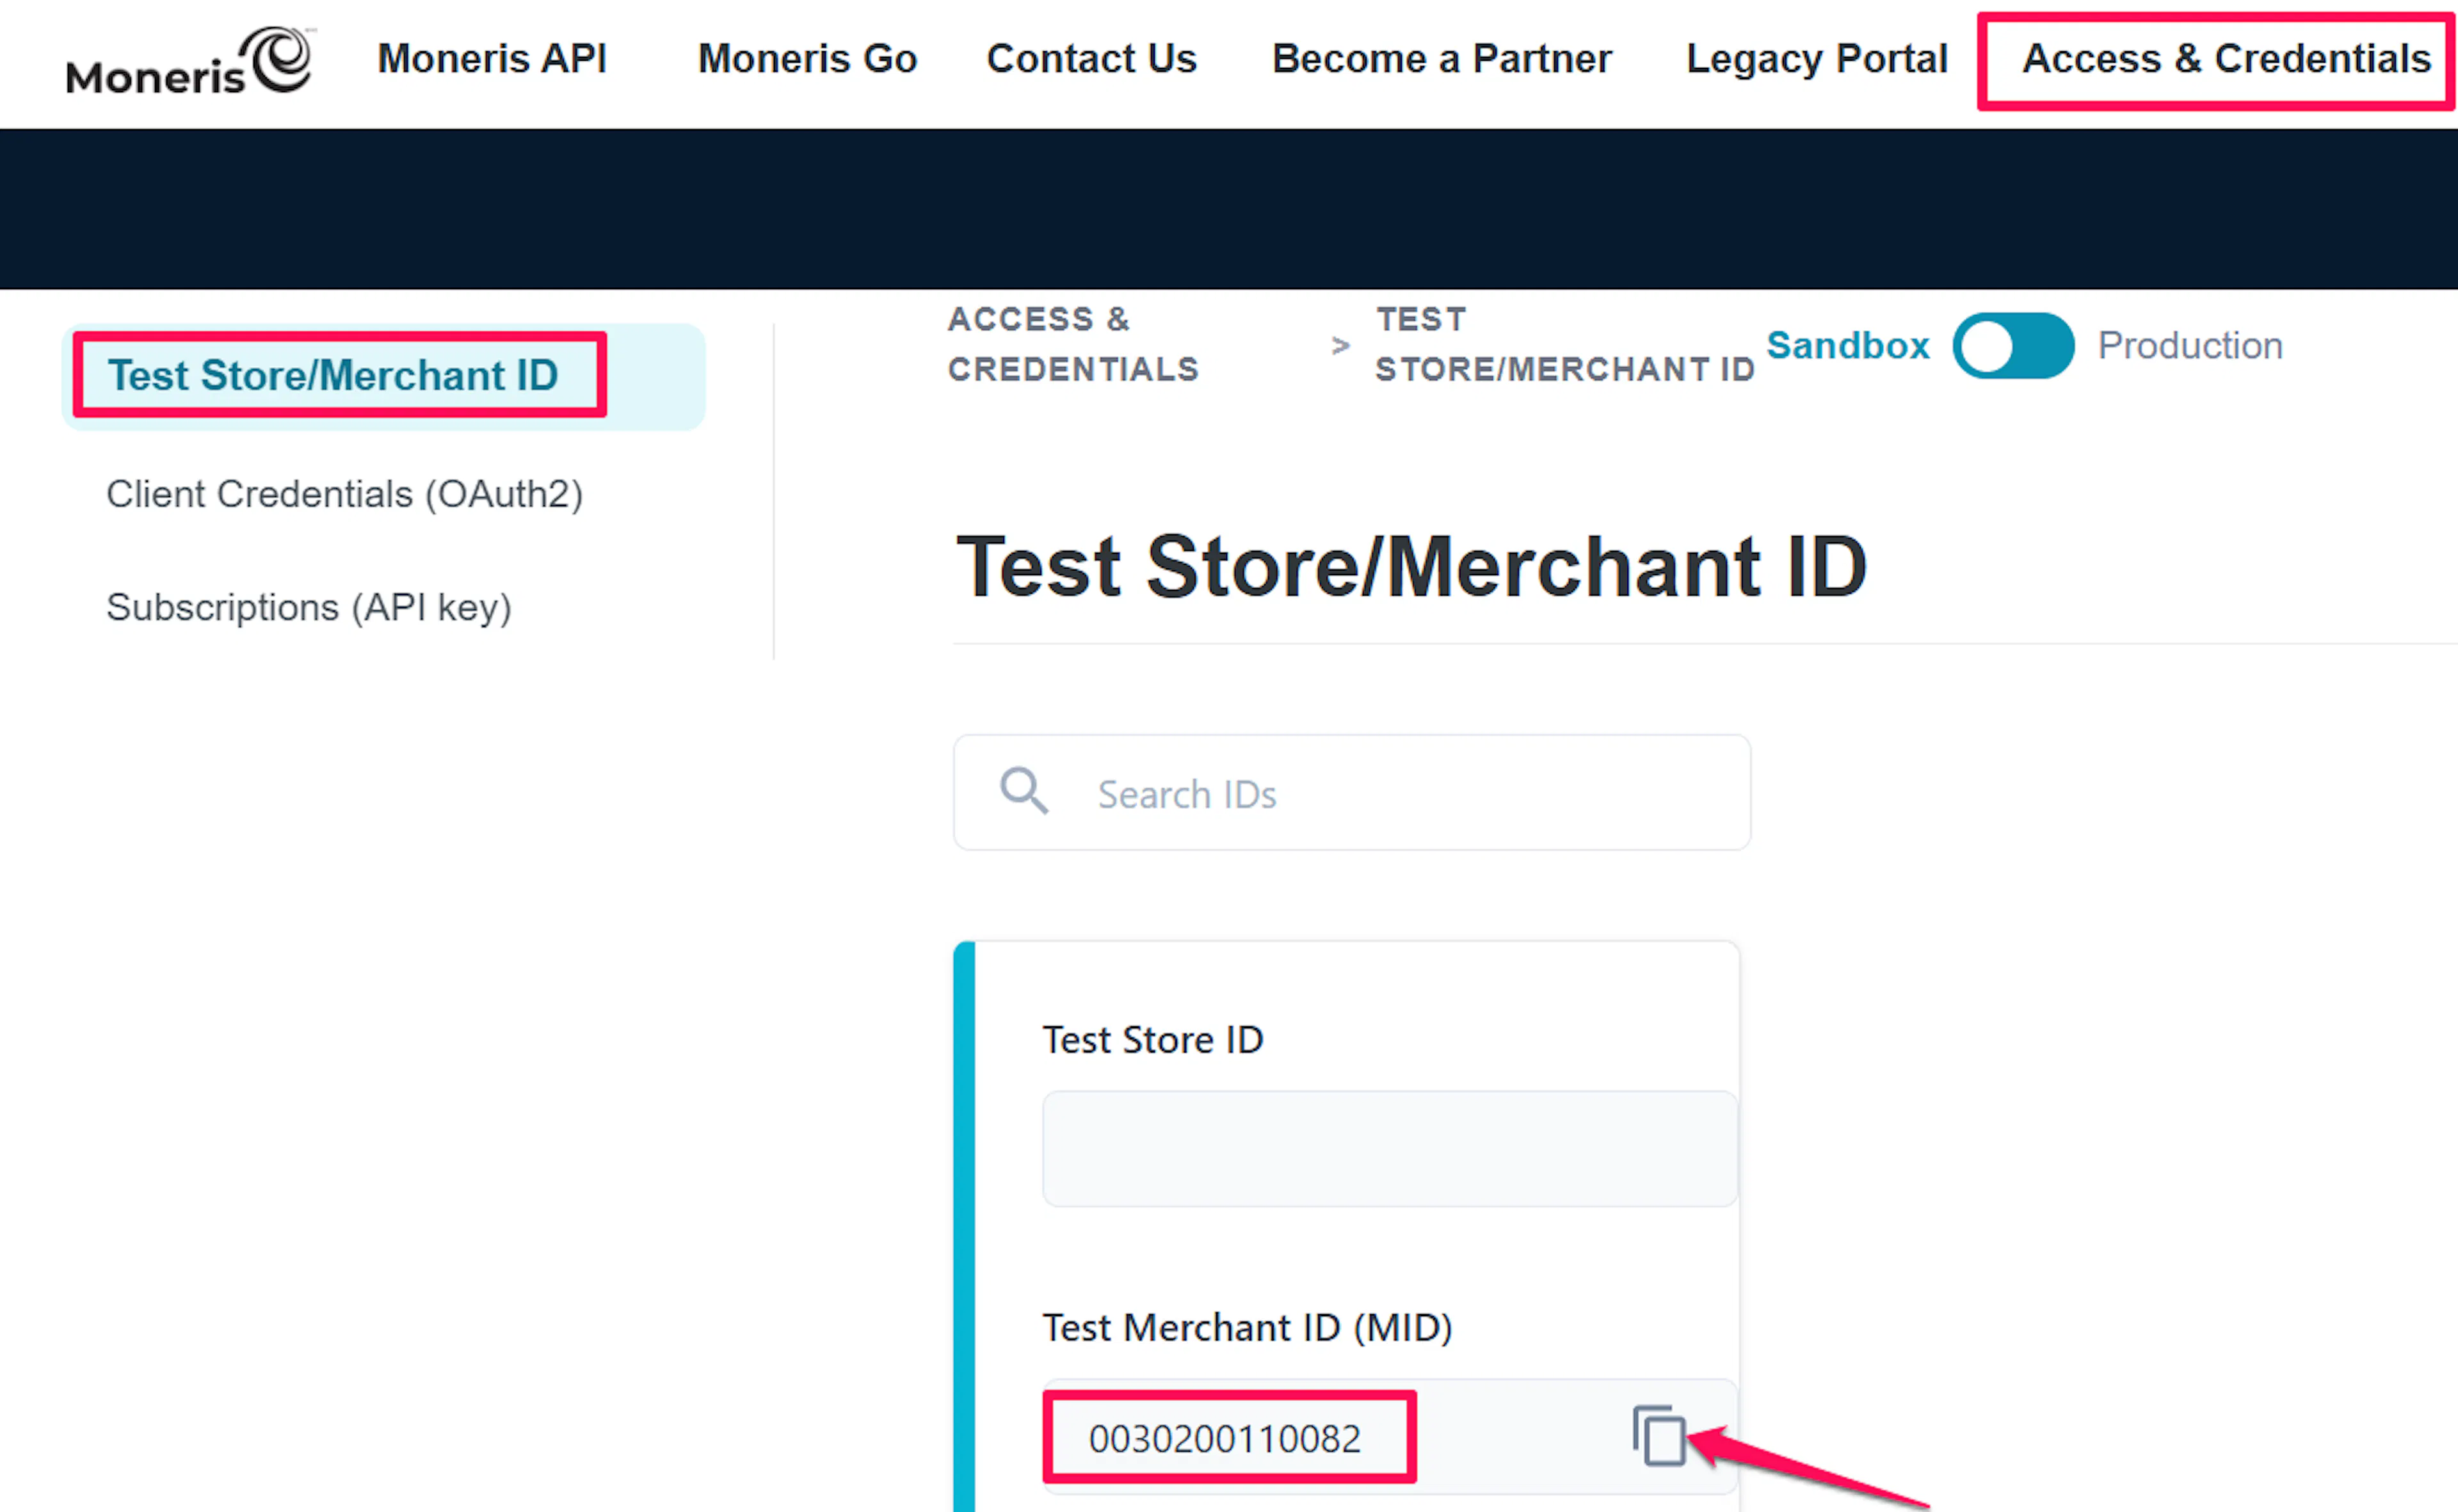Viewport: 2458px width, 1512px height.
Task: Open the Moneris API menu
Action: point(492,59)
